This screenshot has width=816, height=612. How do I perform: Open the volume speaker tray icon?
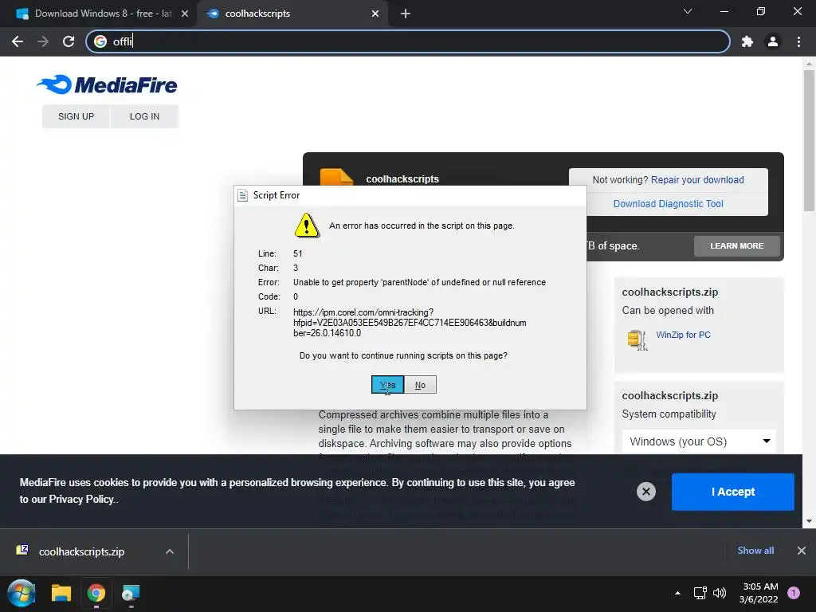[720, 593]
